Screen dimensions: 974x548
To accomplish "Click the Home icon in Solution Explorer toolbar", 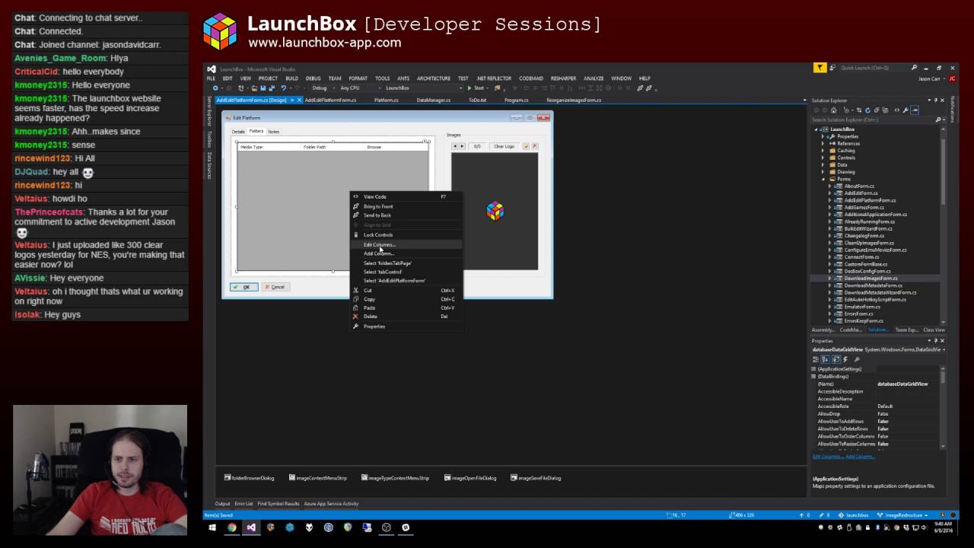I will coord(833,110).
